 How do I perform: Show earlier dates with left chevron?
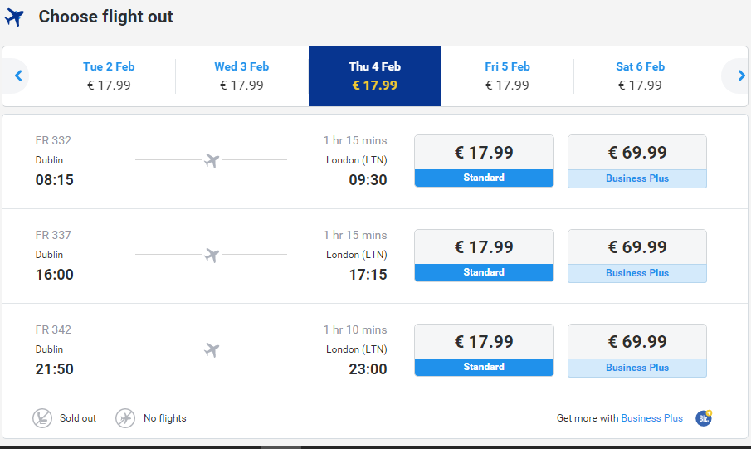tap(18, 76)
